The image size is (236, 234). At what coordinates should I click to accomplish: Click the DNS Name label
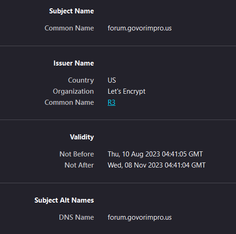76,217
